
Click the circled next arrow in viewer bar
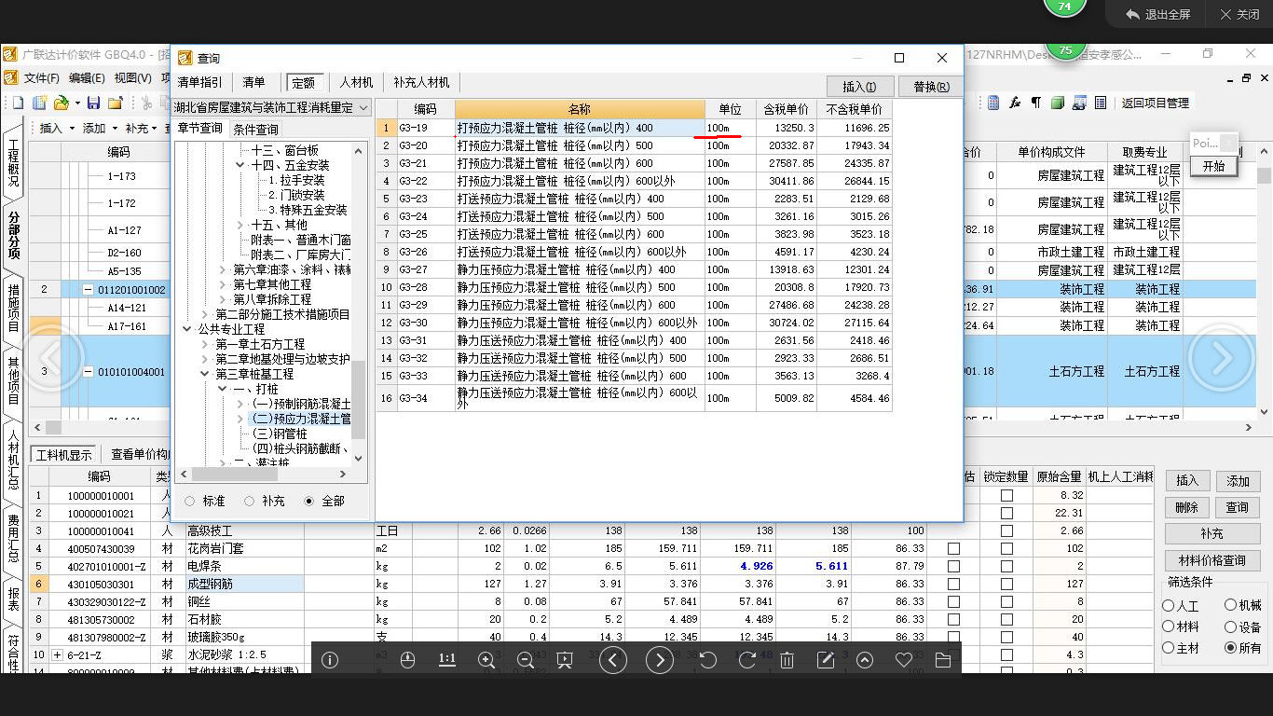pyautogui.click(x=660, y=660)
